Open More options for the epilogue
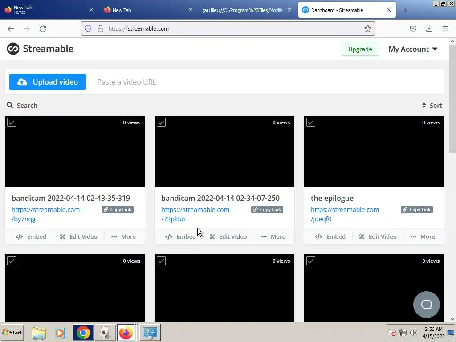Image resolution: width=456 pixels, height=342 pixels. click(423, 237)
